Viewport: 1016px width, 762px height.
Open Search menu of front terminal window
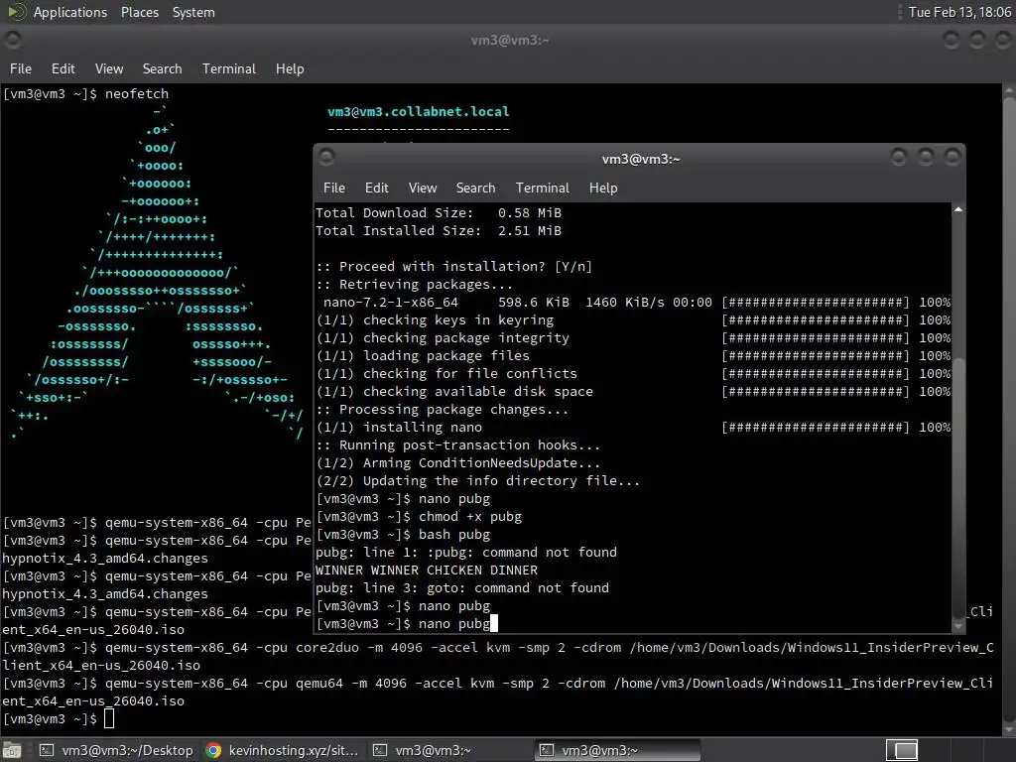tap(475, 188)
